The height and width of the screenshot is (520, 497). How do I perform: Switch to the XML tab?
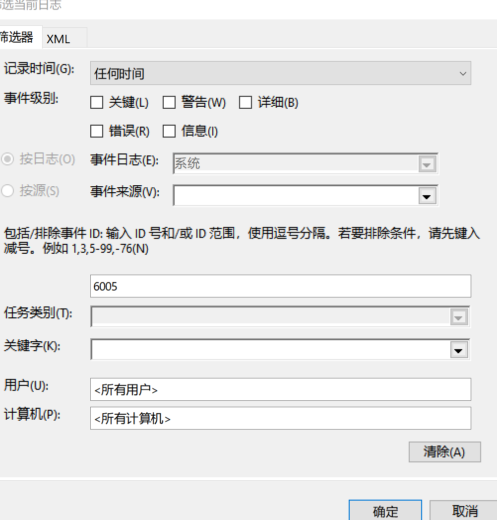click(59, 39)
